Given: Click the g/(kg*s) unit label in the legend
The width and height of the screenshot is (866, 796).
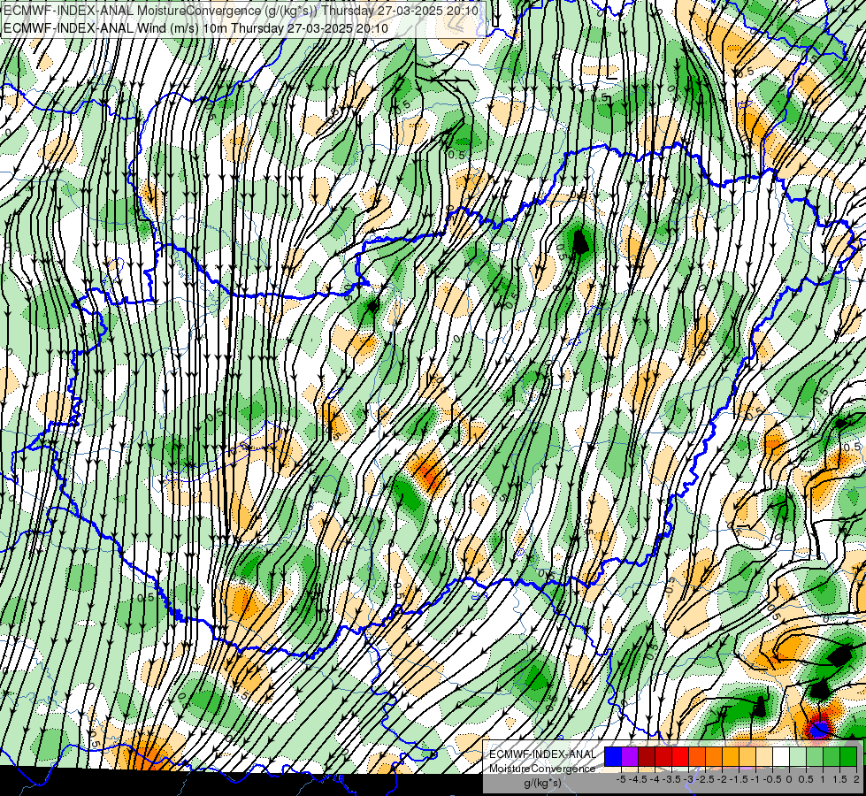Looking at the screenshot, I should click(542, 783).
